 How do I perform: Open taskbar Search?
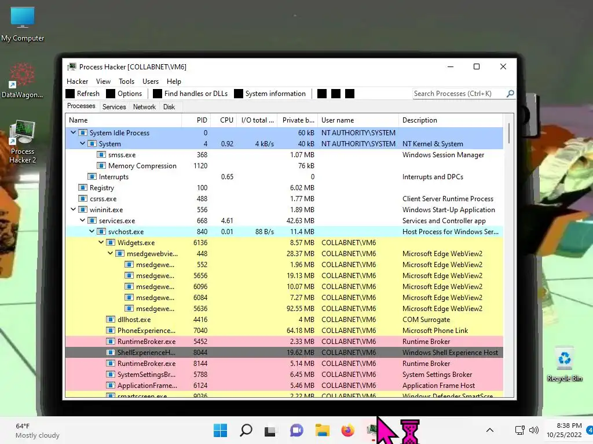tap(246, 430)
